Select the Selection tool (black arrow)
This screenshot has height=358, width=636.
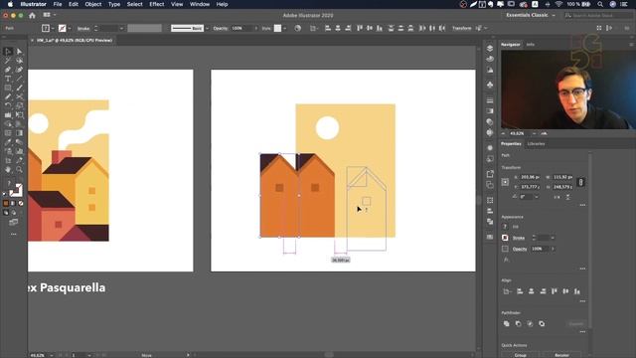point(8,52)
